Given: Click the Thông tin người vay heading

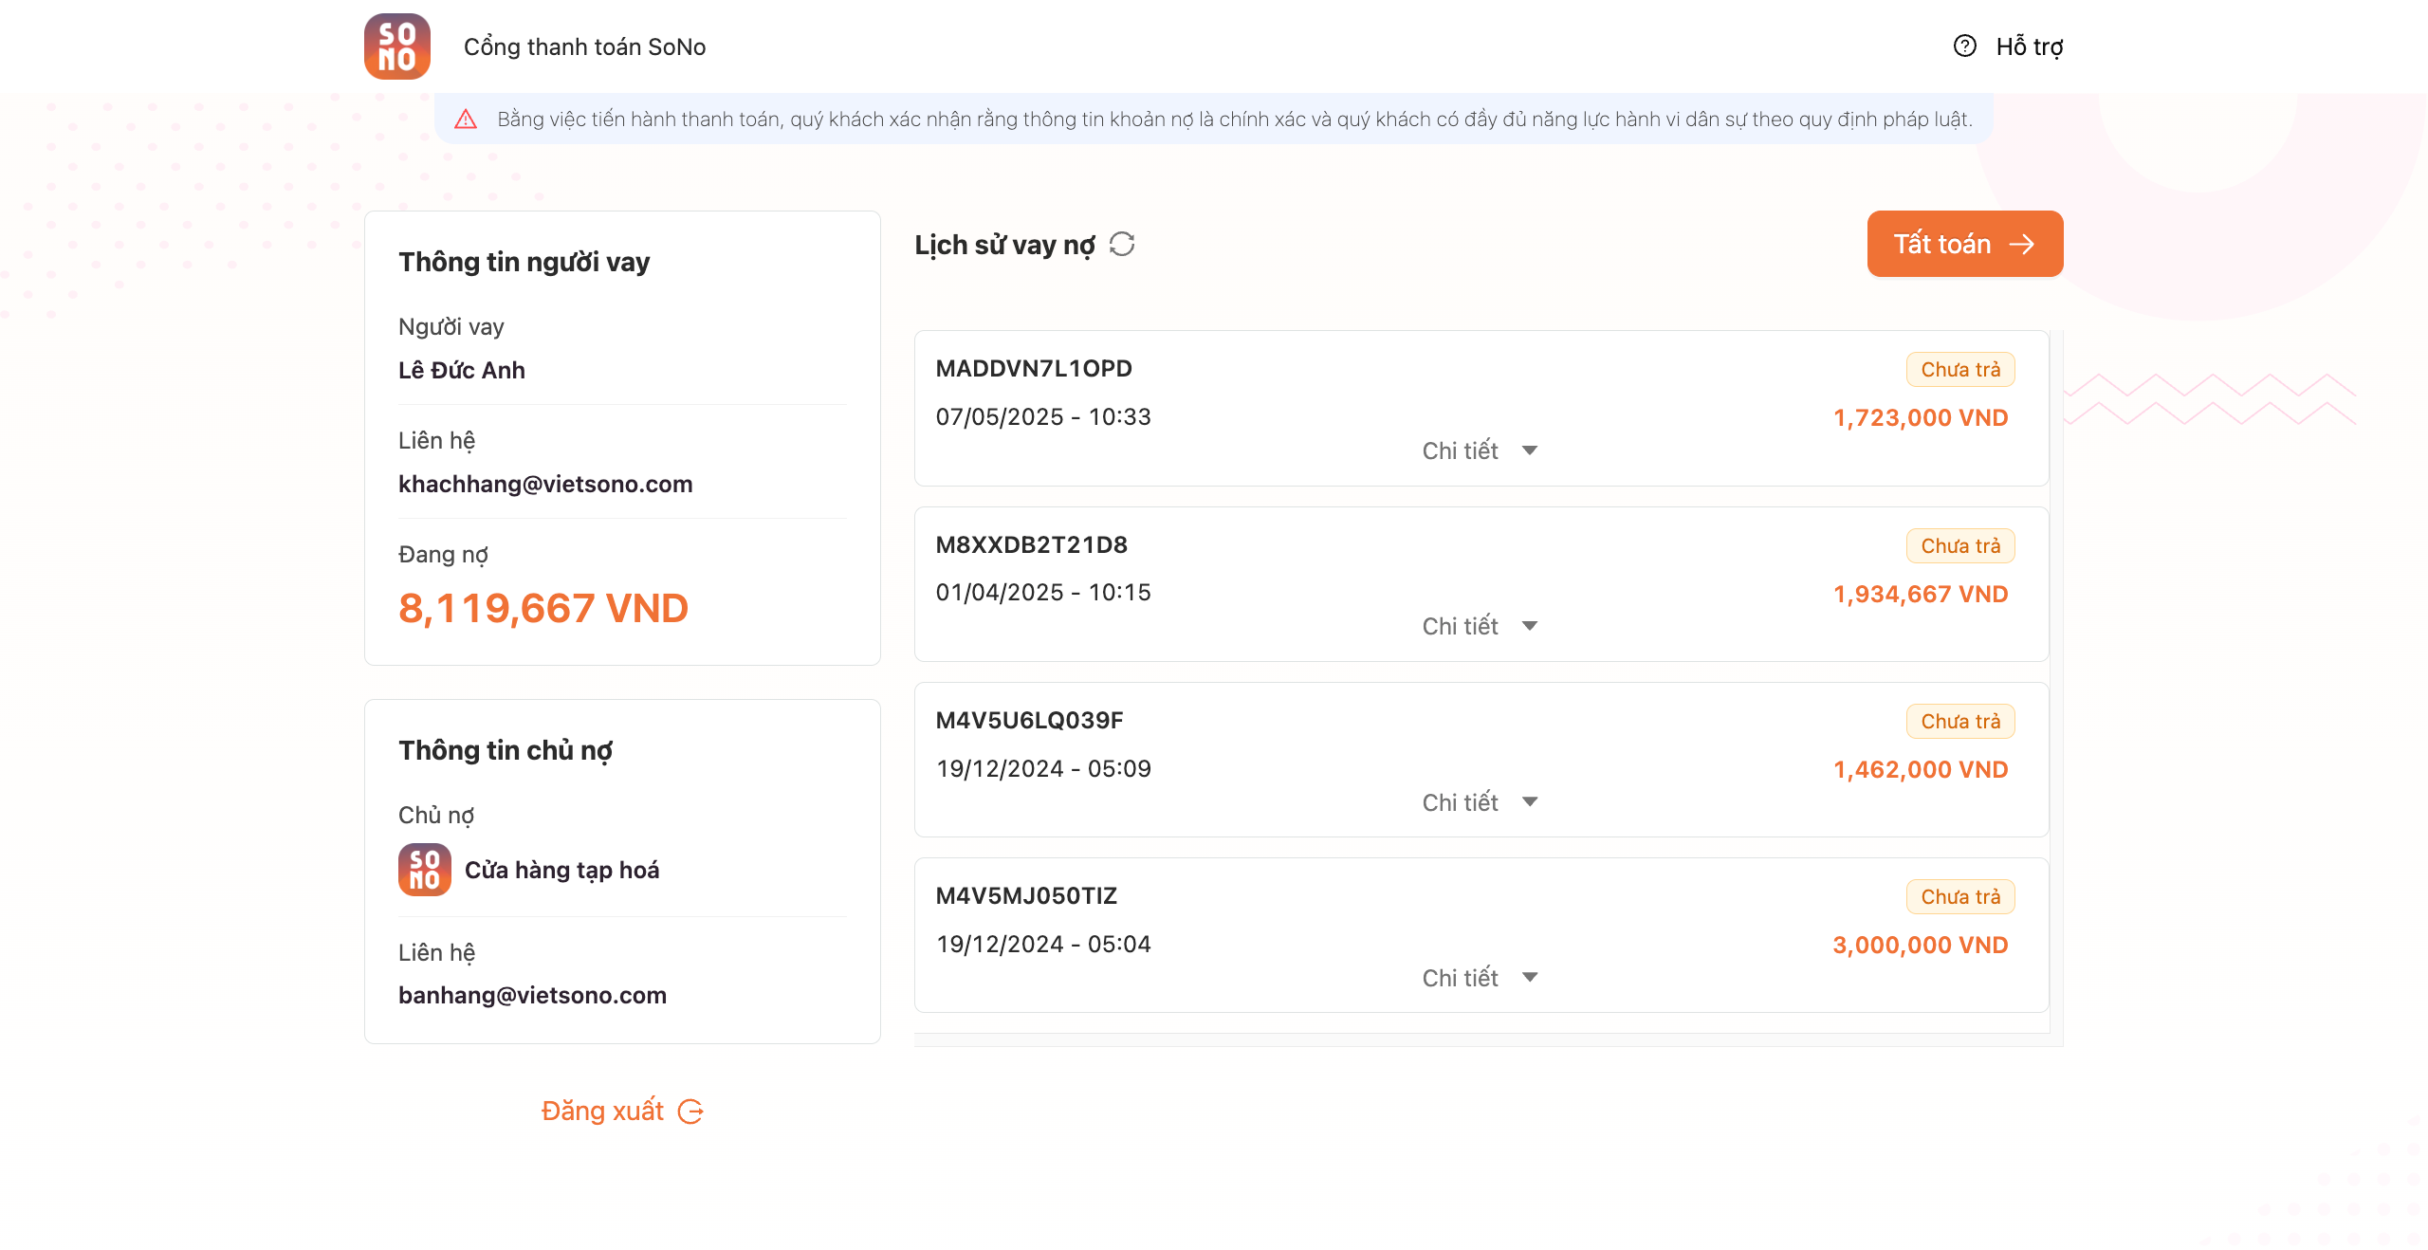Looking at the screenshot, I should click(524, 262).
